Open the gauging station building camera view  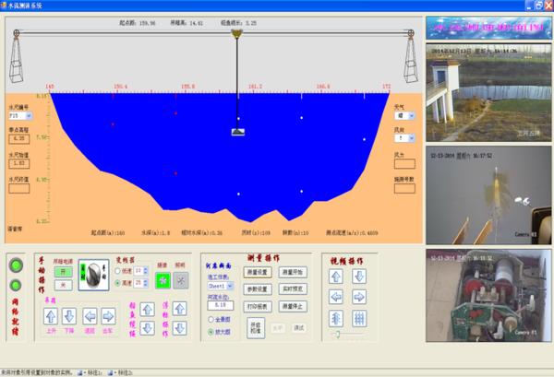[x=488, y=93]
